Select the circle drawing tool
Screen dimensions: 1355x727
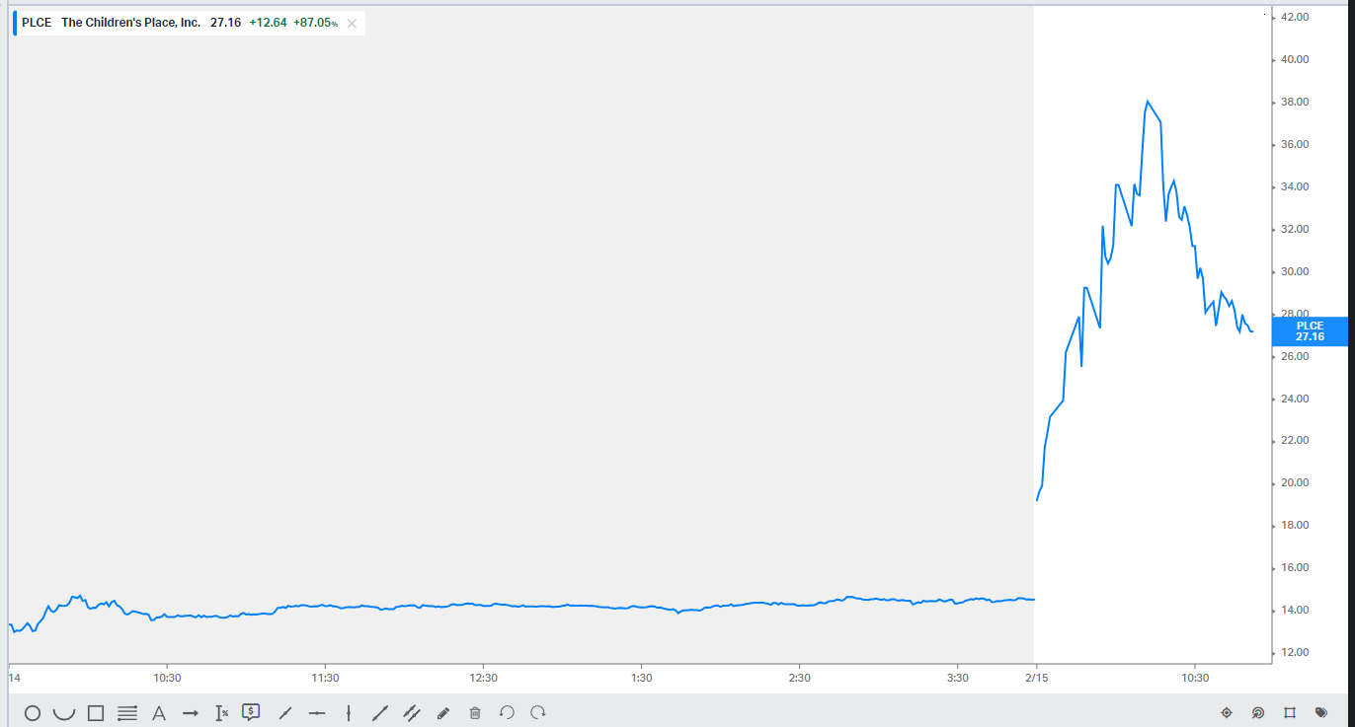point(33,712)
